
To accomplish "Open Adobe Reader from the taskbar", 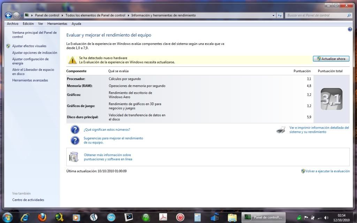I will (163, 217).
